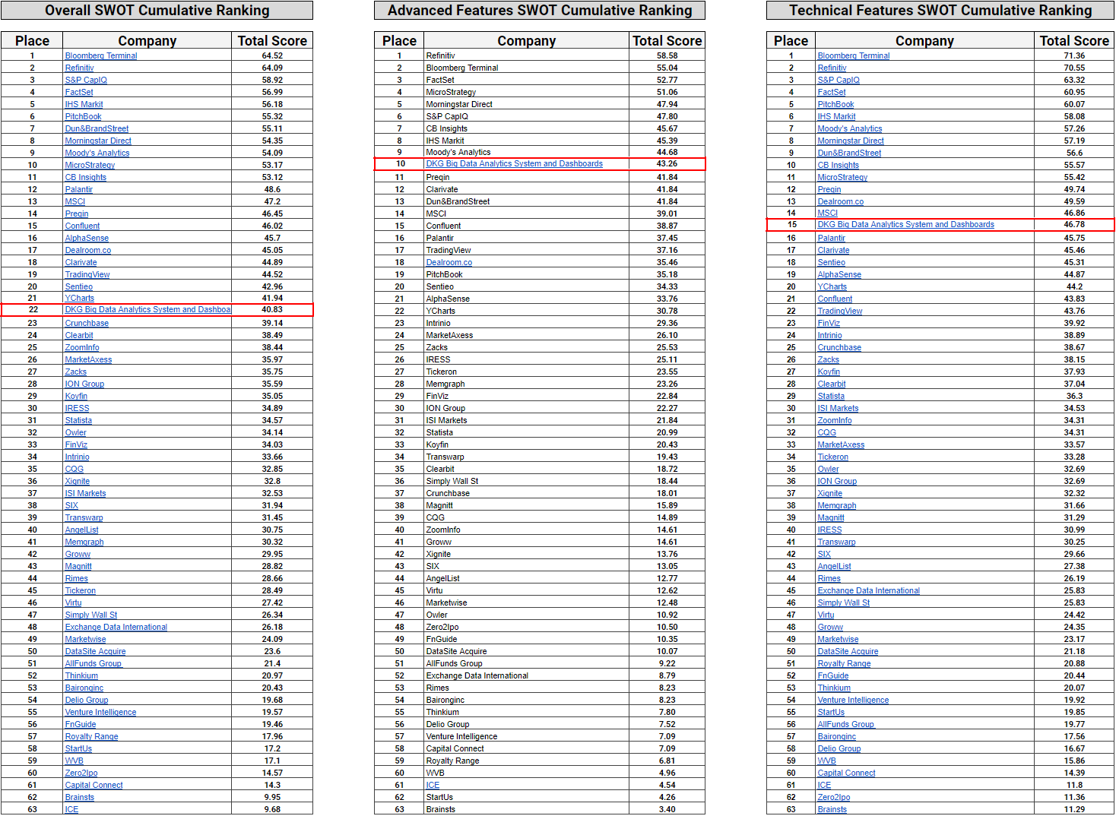
Task: Open ICE link in Advanced Features table
Action: pyautogui.click(x=433, y=785)
